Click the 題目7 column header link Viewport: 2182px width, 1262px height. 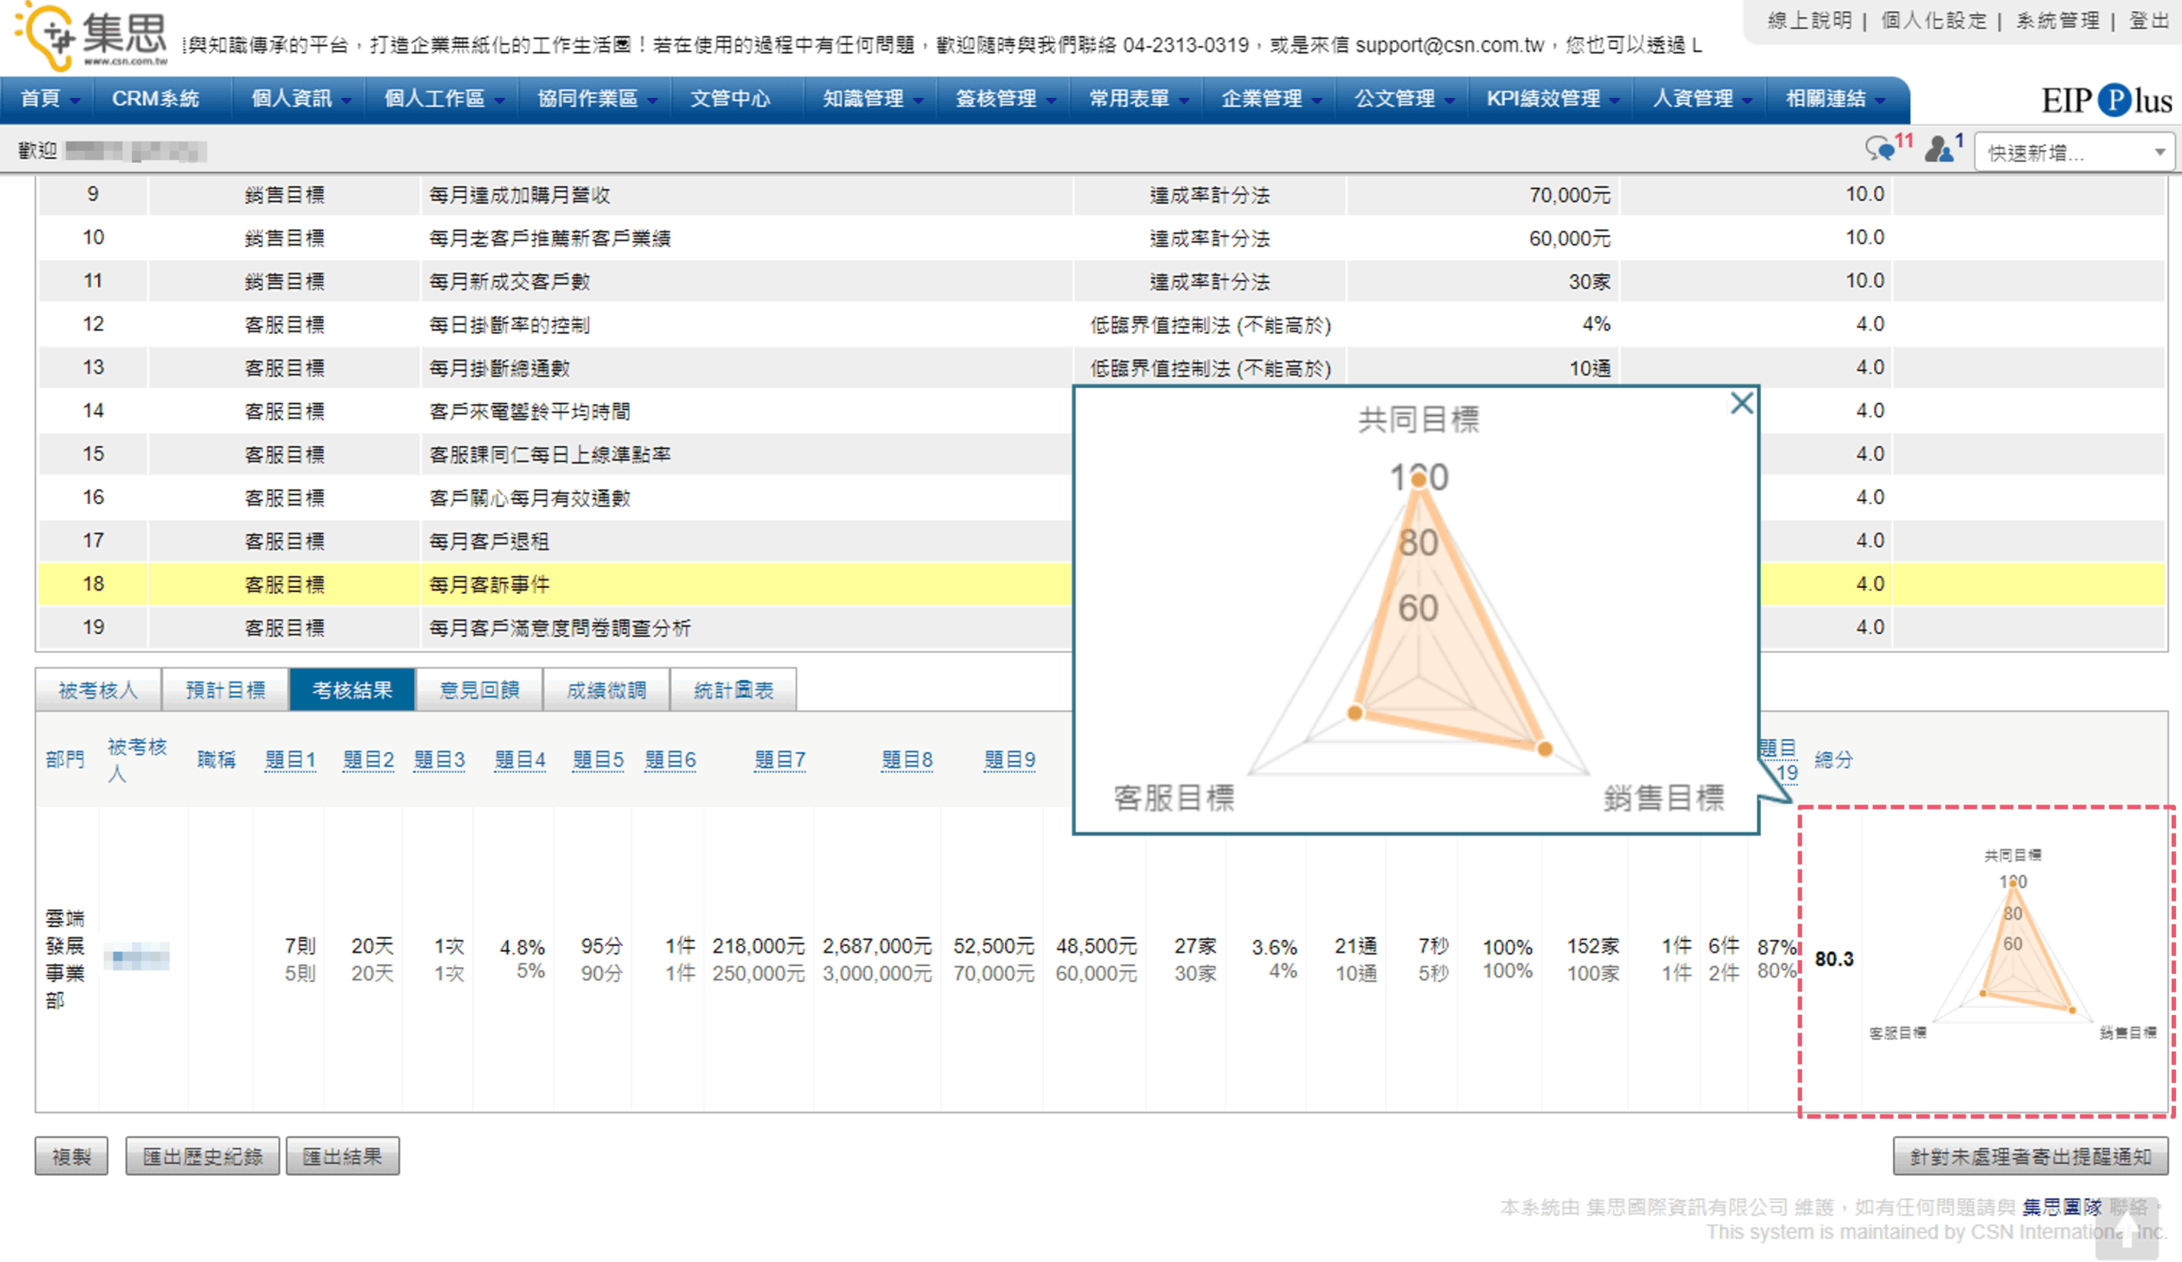[779, 760]
